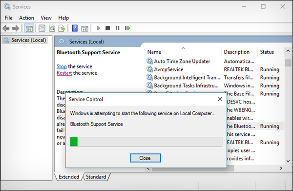Click the Forward arrow toolbar icon
Screen dimensions: 293x191
(x=16, y=28)
